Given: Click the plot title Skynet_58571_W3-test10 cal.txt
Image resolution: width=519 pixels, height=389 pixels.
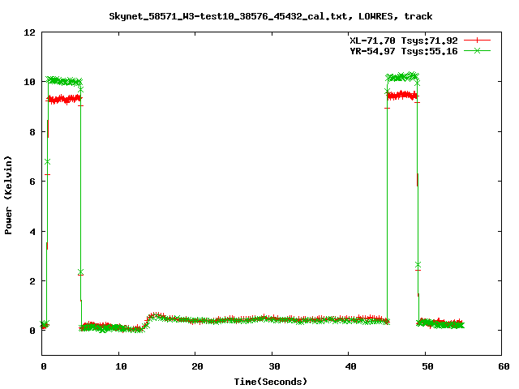Looking at the screenshot, I should coord(270,16).
